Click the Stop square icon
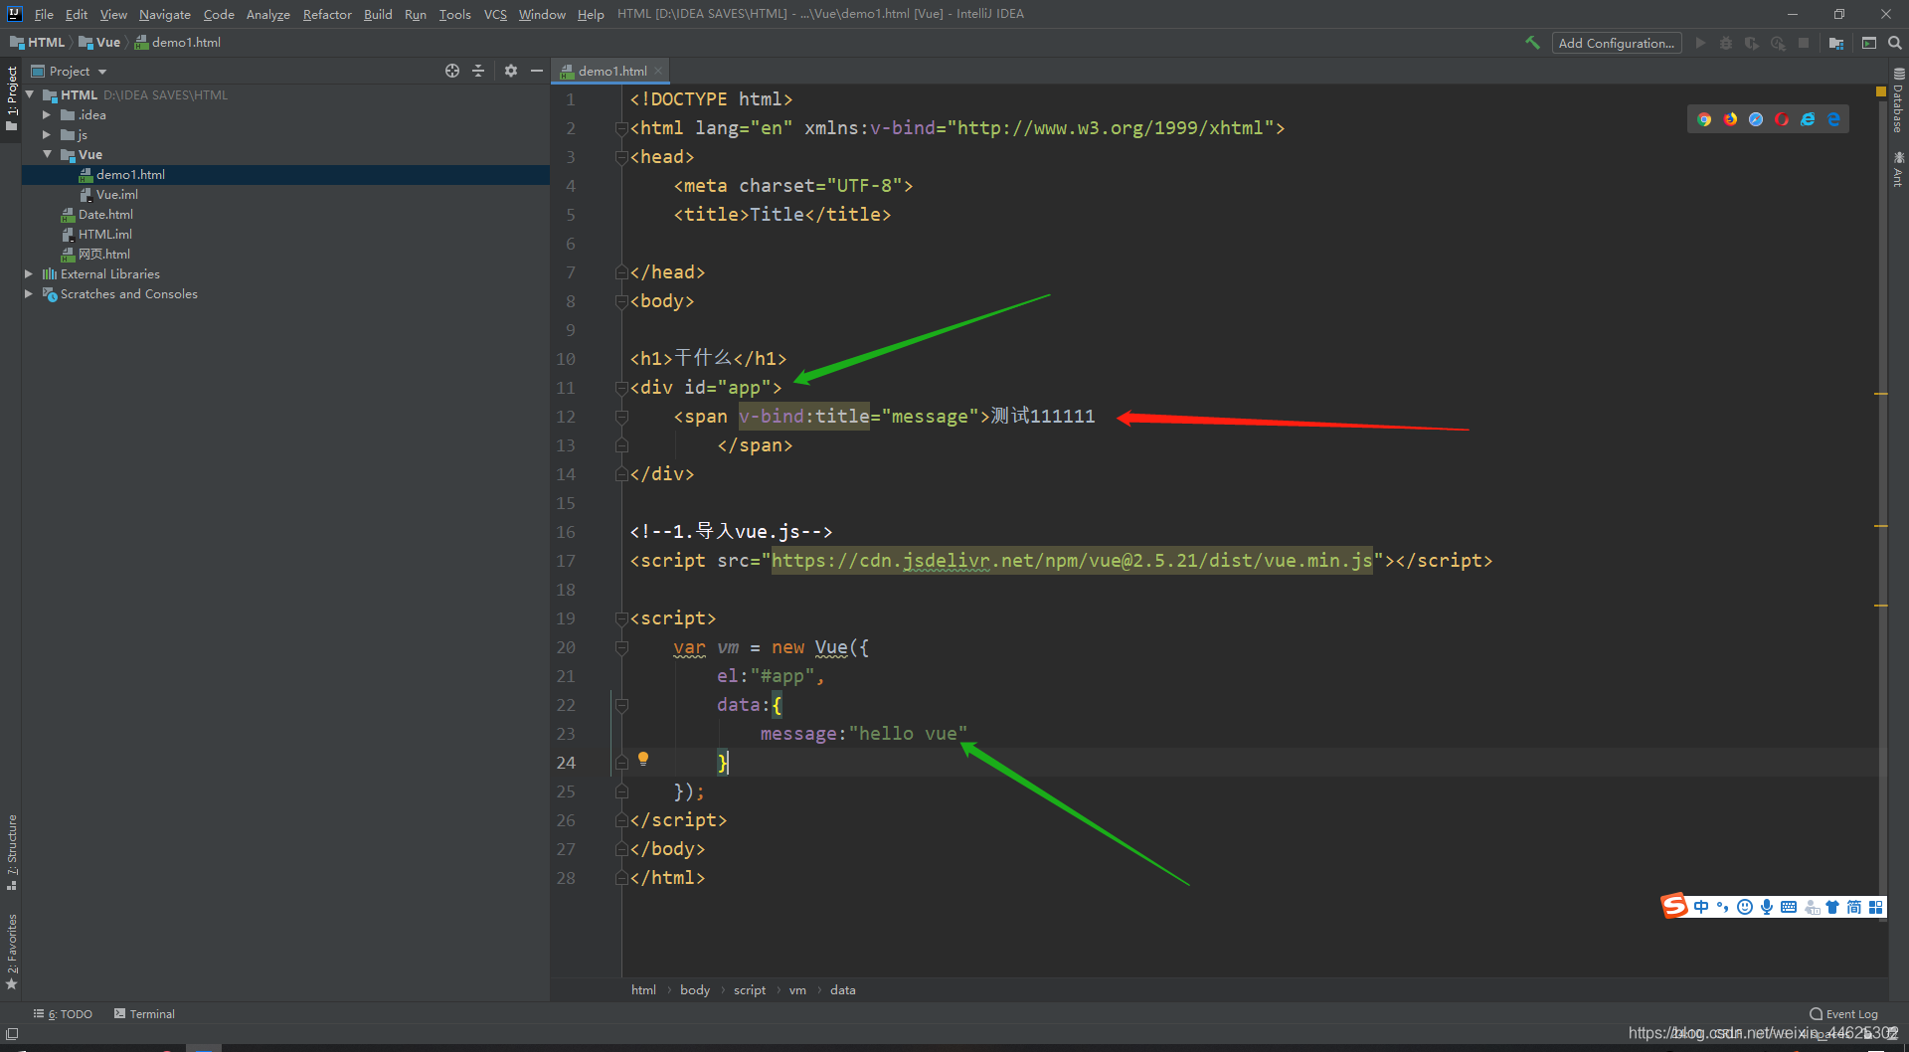Screen dimensions: 1909x1052 pos(1804,43)
